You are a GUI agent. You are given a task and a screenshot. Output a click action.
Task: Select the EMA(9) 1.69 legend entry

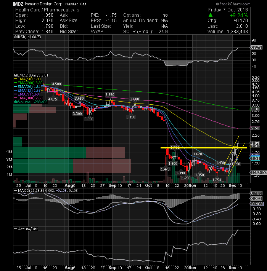[x=27, y=94]
